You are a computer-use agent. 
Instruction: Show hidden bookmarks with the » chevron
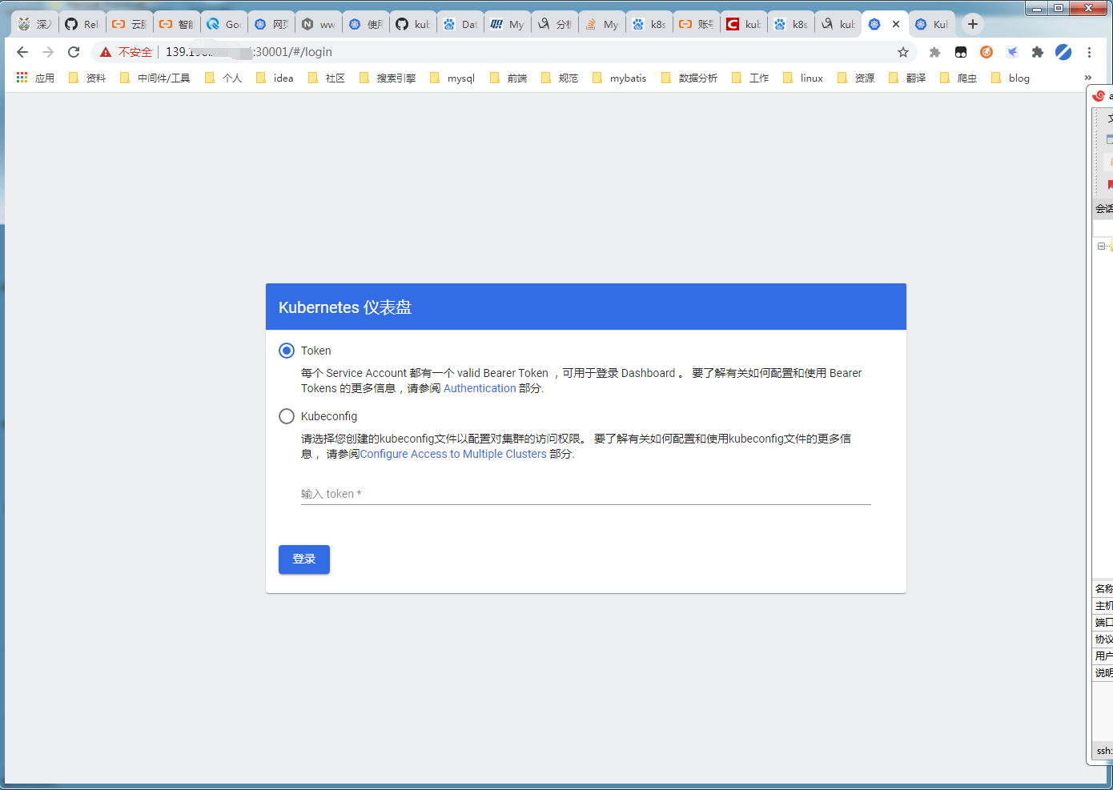tap(1088, 78)
